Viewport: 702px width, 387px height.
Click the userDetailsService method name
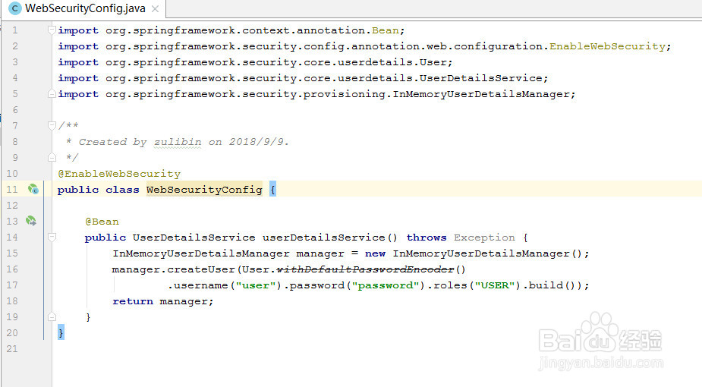[x=324, y=238]
